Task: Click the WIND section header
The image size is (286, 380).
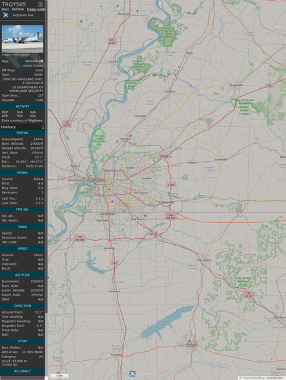Action: (23, 226)
